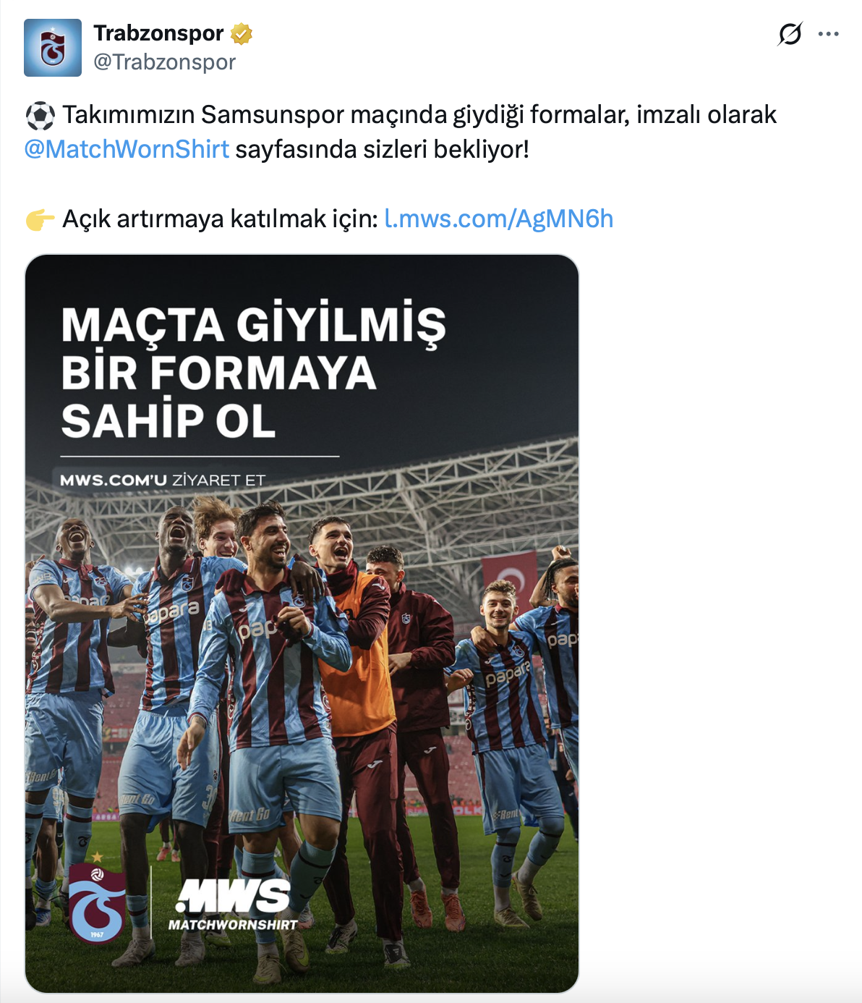
Task: Click the gold verified badge
Action: point(242,33)
